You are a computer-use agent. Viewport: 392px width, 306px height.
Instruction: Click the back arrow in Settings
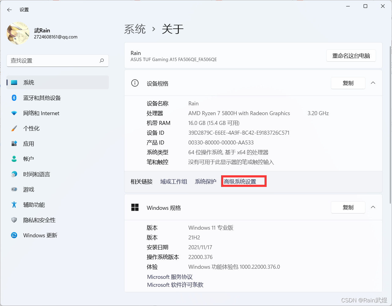tap(9, 10)
